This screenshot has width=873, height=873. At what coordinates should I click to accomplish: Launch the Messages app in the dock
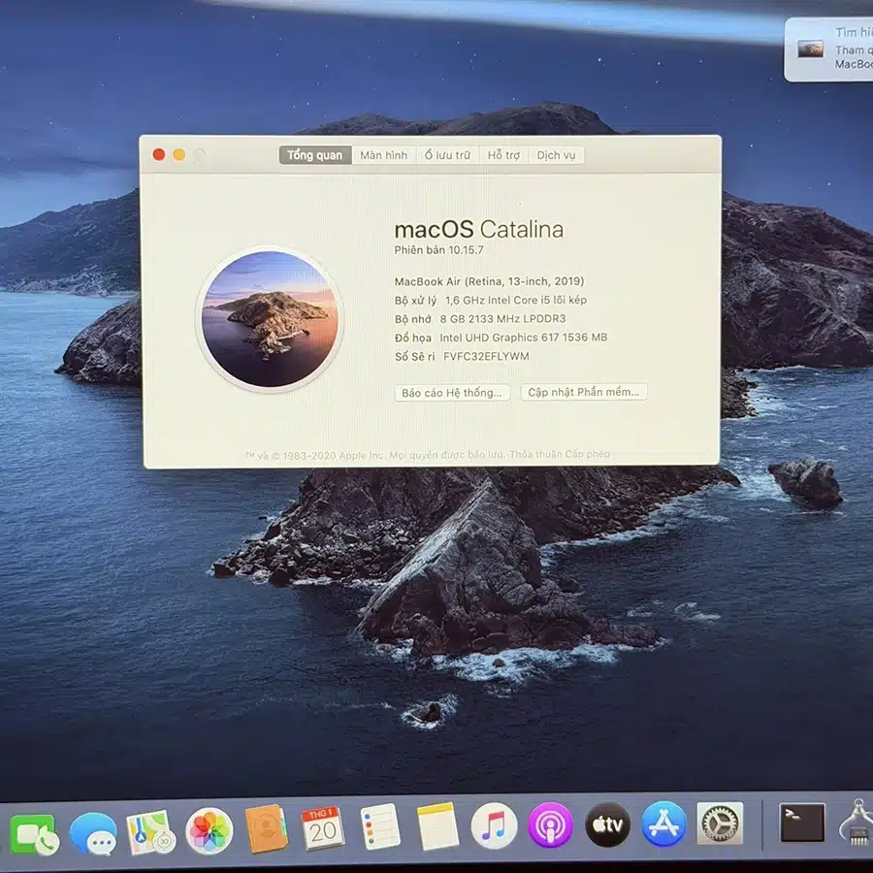point(94,833)
